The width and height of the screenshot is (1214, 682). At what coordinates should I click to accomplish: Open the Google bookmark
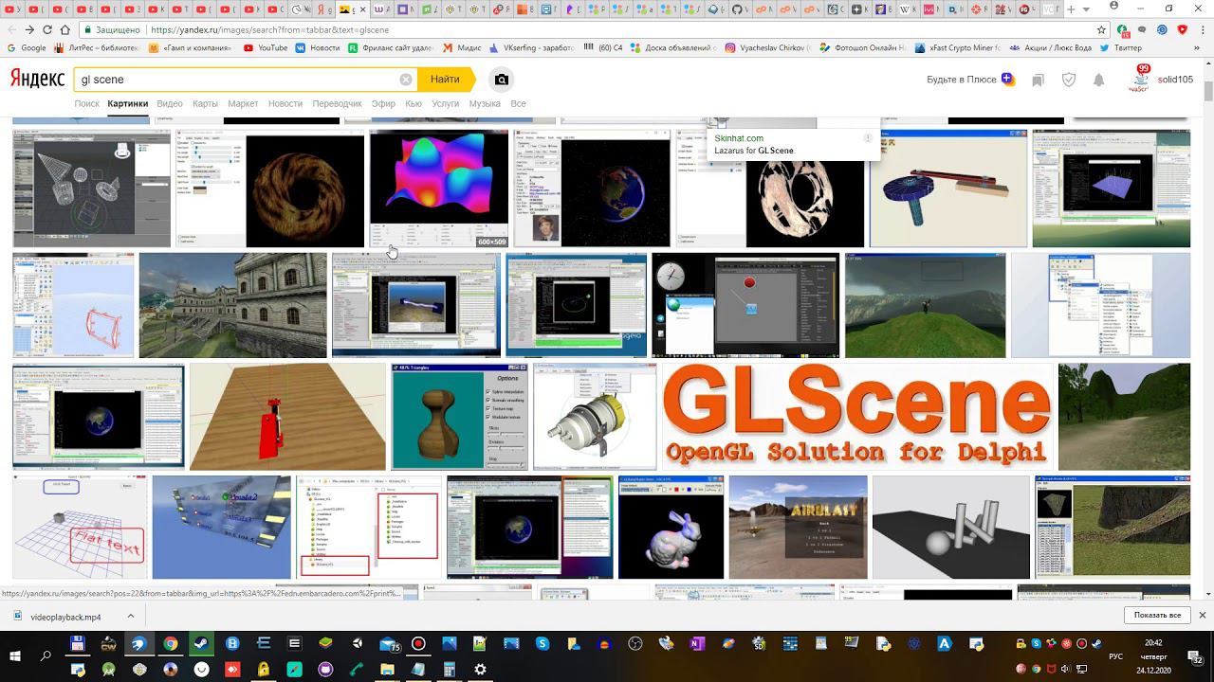pos(27,47)
